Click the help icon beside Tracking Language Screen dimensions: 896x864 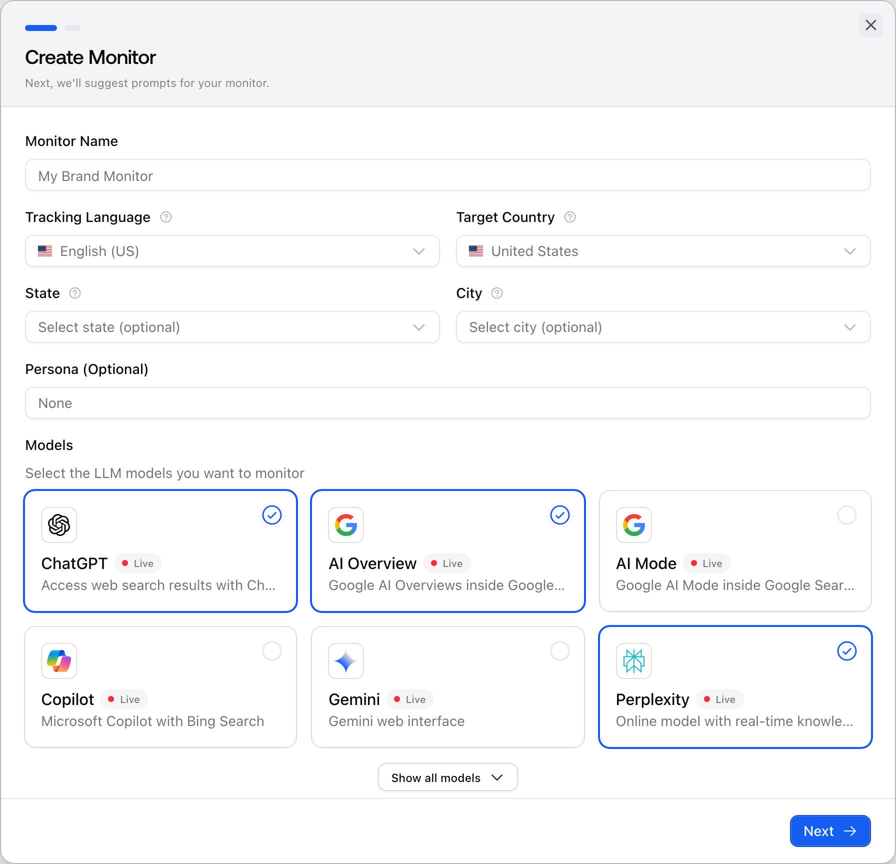pos(166,217)
